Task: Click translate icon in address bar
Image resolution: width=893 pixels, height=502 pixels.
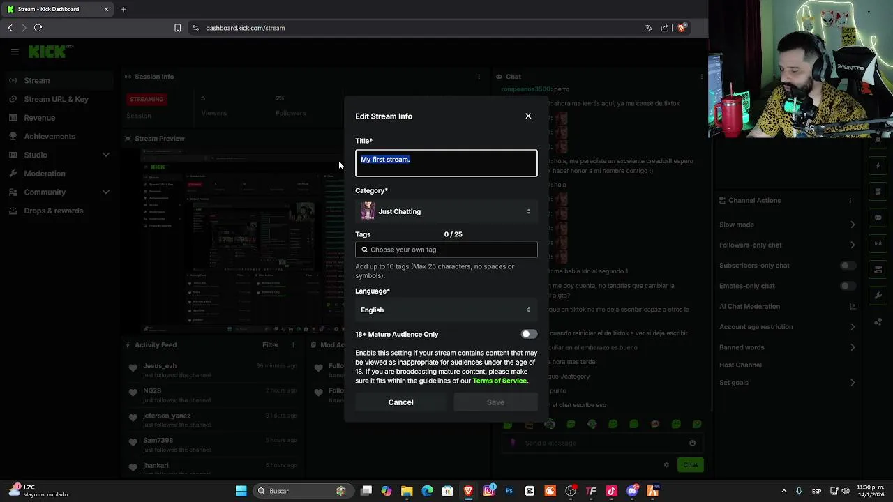Action: tap(648, 28)
